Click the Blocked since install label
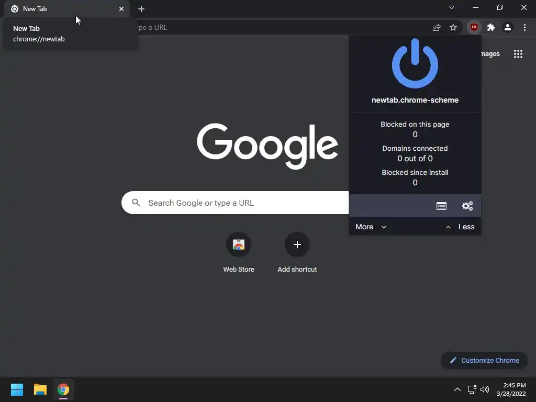 (415, 172)
